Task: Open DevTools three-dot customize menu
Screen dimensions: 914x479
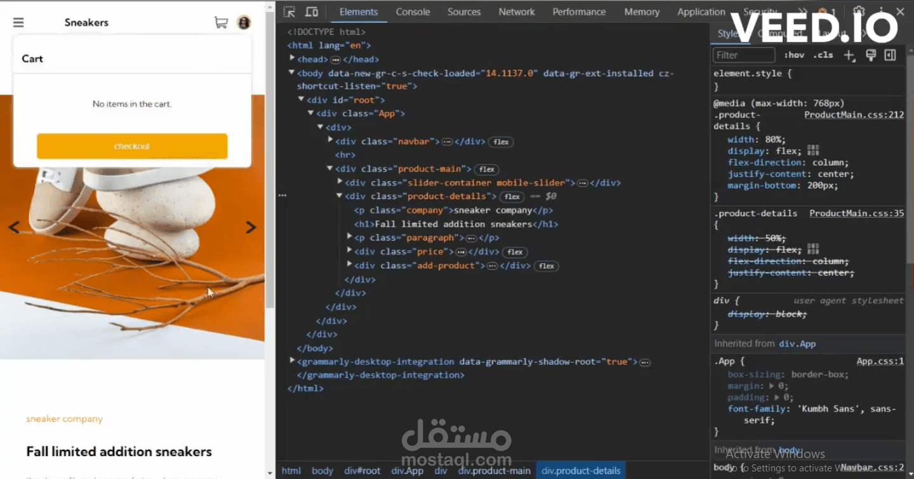Action: (x=880, y=11)
